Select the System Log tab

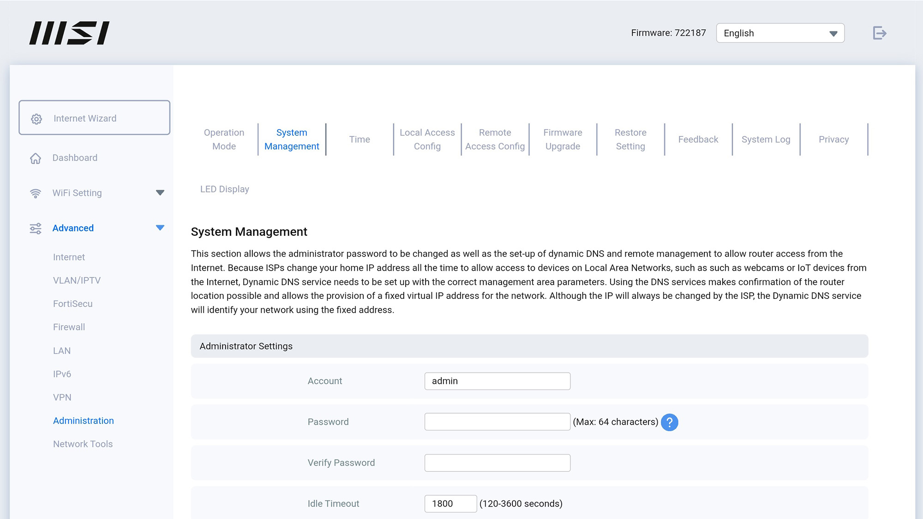point(766,139)
